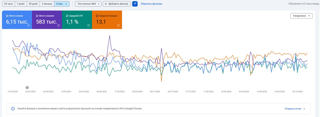The height and width of the screenshot is (117, 320).
Task: Click the 1,1 % CTR value
Action: pyautogui.click(x=72, y=22)
